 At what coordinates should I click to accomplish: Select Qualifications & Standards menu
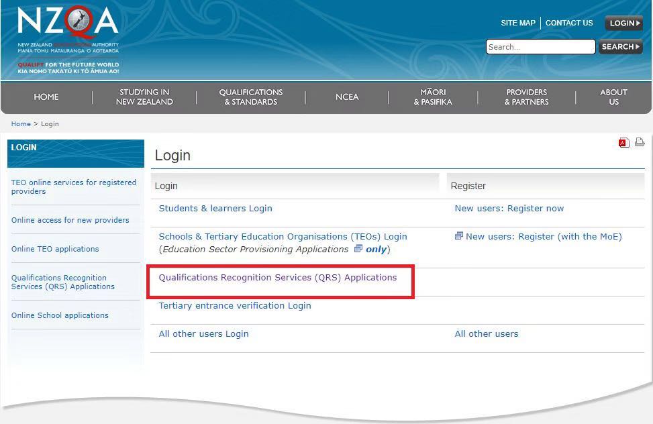coord(250,97)
